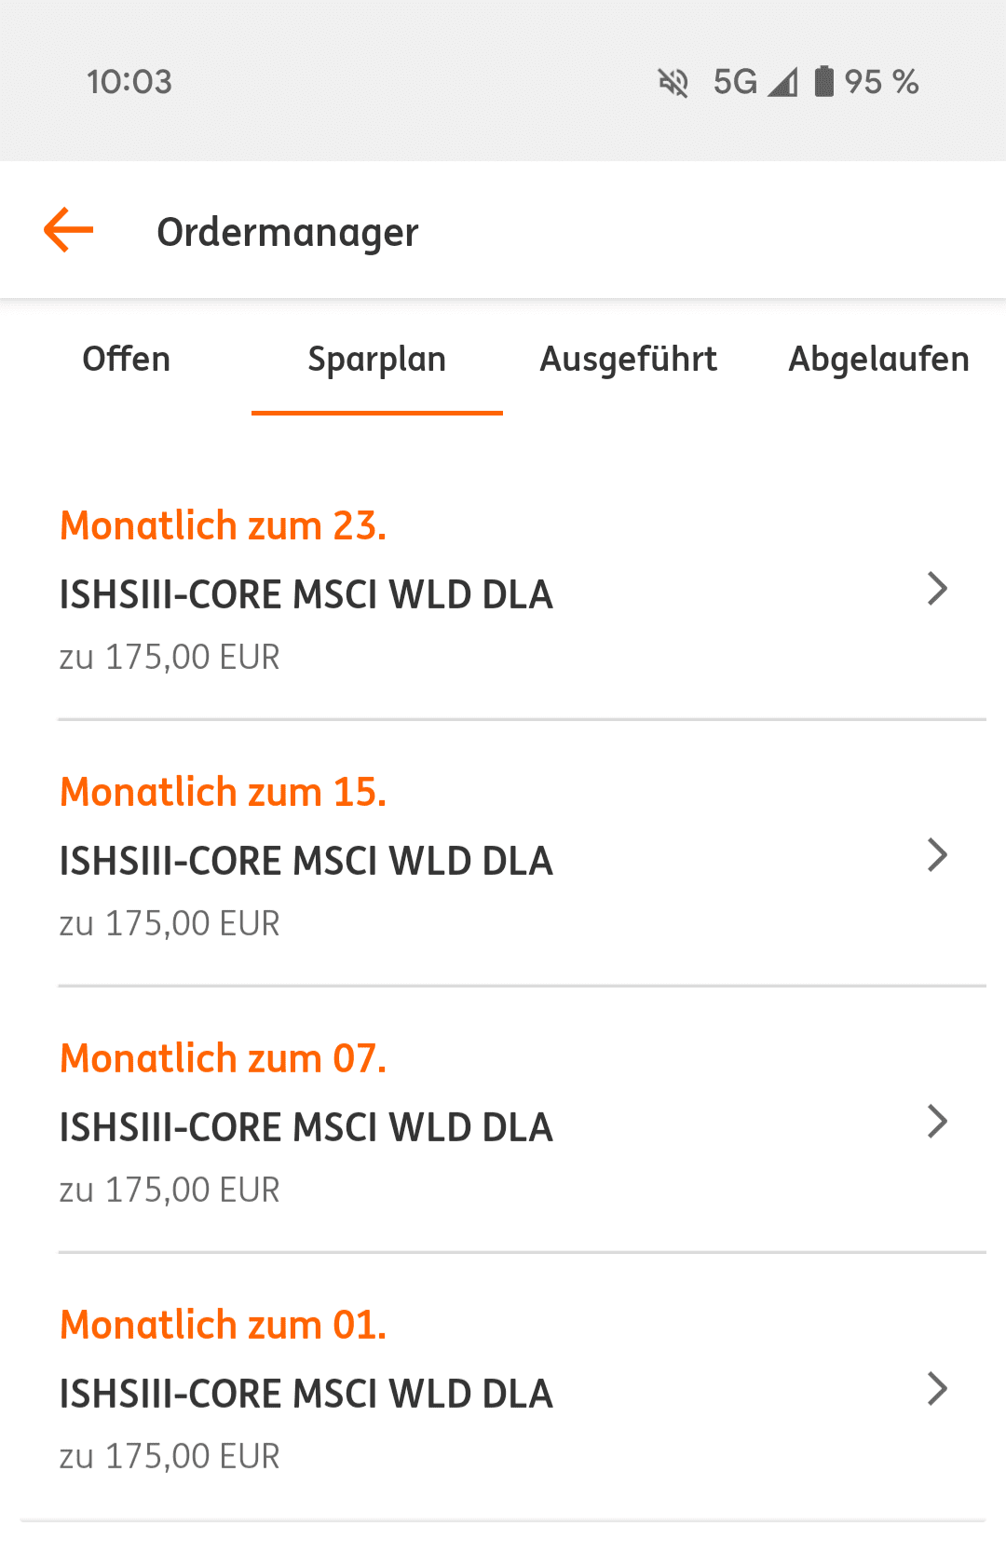
Task: Expand the chevron for the 01. savings plan
Action: coord(937,1388)
